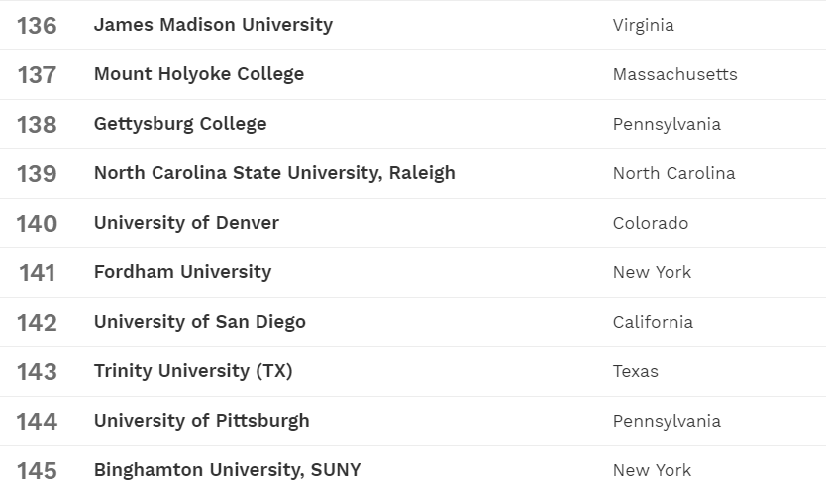The height and width of the screenshot is (494, 826).
Task: Open North Carolina State University, Raleigh
Action: [274, 173]
